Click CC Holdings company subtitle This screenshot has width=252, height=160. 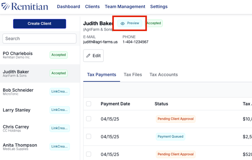[12, 131]
